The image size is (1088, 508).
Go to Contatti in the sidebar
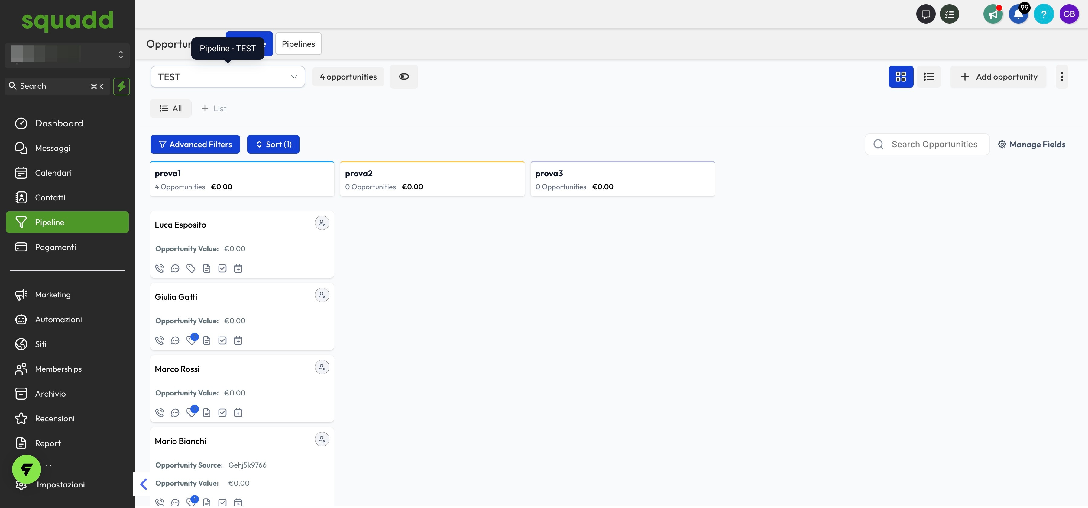pos(50,197)
